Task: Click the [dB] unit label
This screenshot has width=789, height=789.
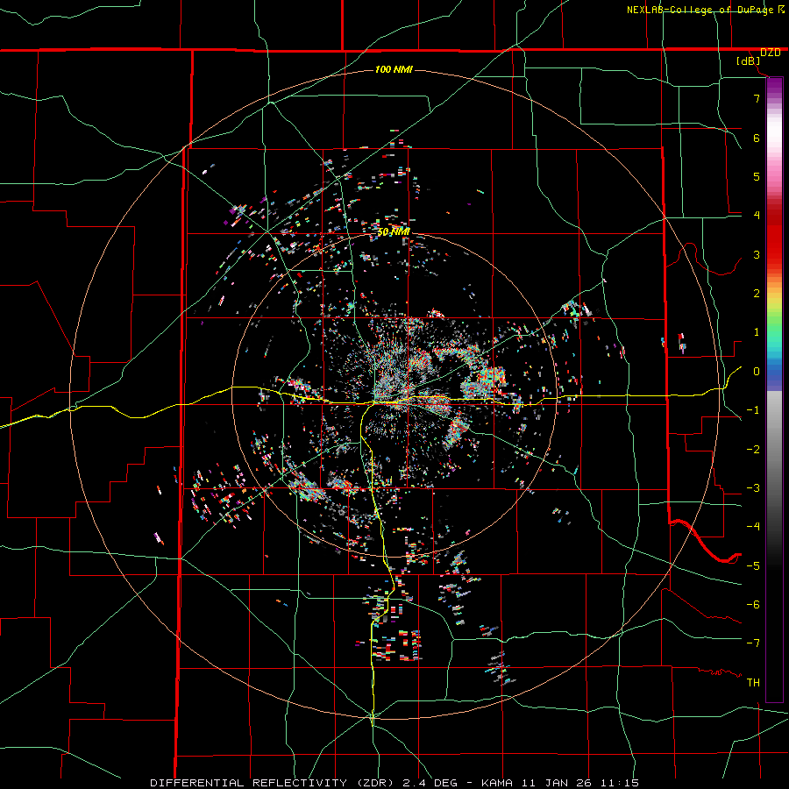Action: point(749,60)
